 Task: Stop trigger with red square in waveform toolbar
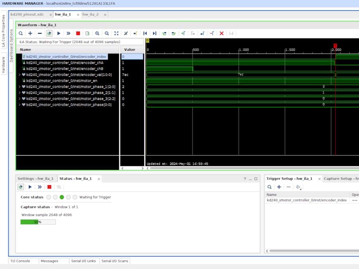(78, 33)
